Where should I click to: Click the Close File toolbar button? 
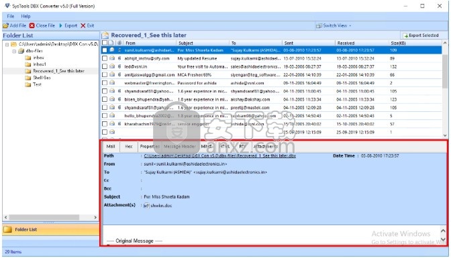[42, 25]
